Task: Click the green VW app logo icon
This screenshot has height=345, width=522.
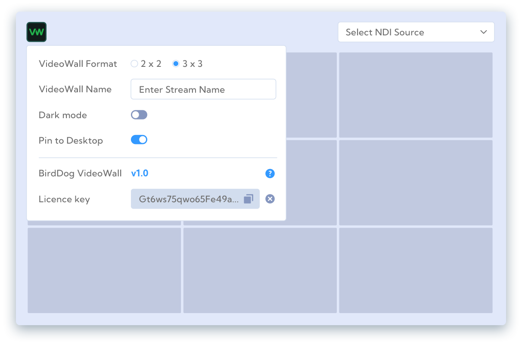Action: 36,32
